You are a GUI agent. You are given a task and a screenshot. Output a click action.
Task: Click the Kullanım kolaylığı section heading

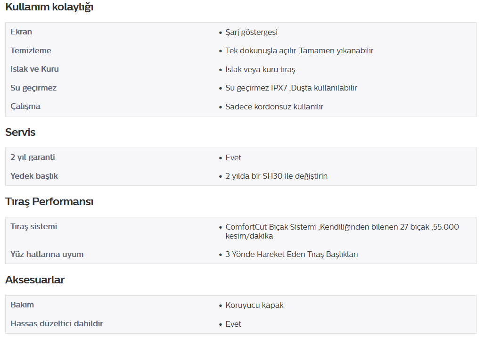point(49,7)
